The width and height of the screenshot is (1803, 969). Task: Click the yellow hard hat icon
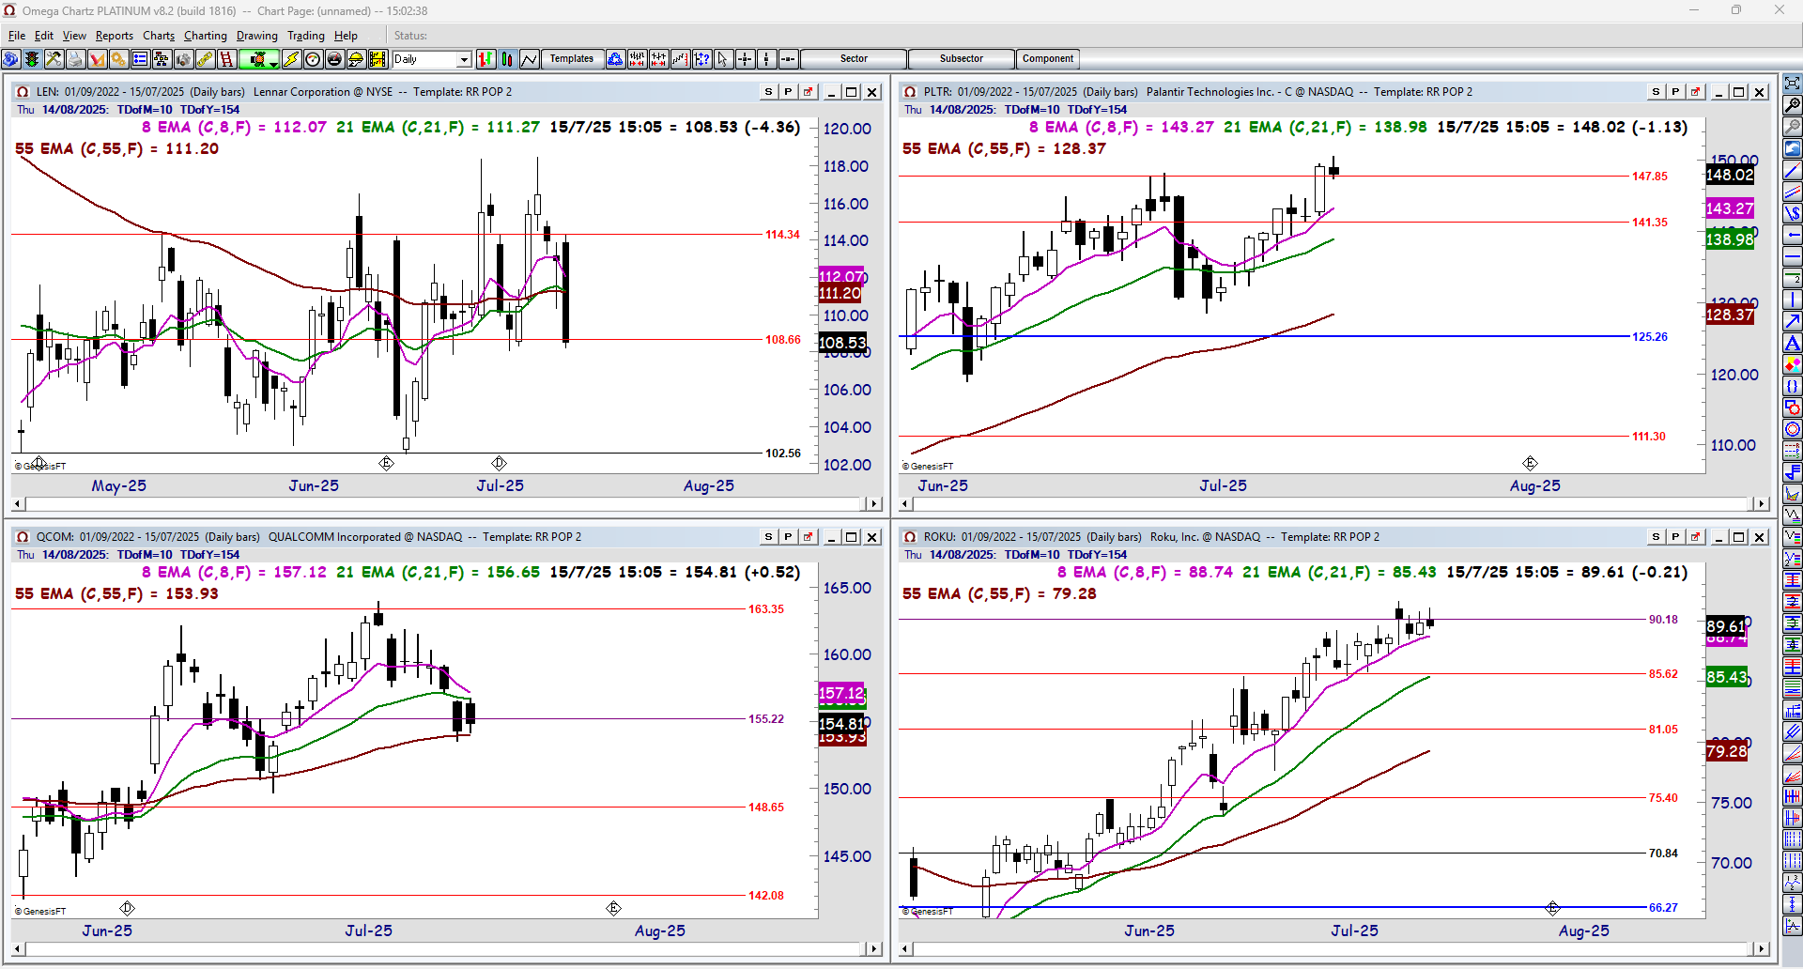click(x=356, y=59)
